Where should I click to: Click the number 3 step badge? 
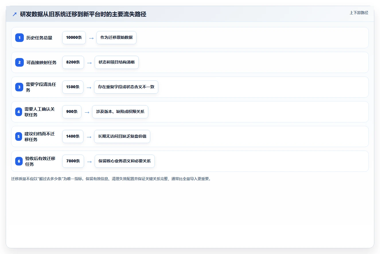(x=19, y=87)
